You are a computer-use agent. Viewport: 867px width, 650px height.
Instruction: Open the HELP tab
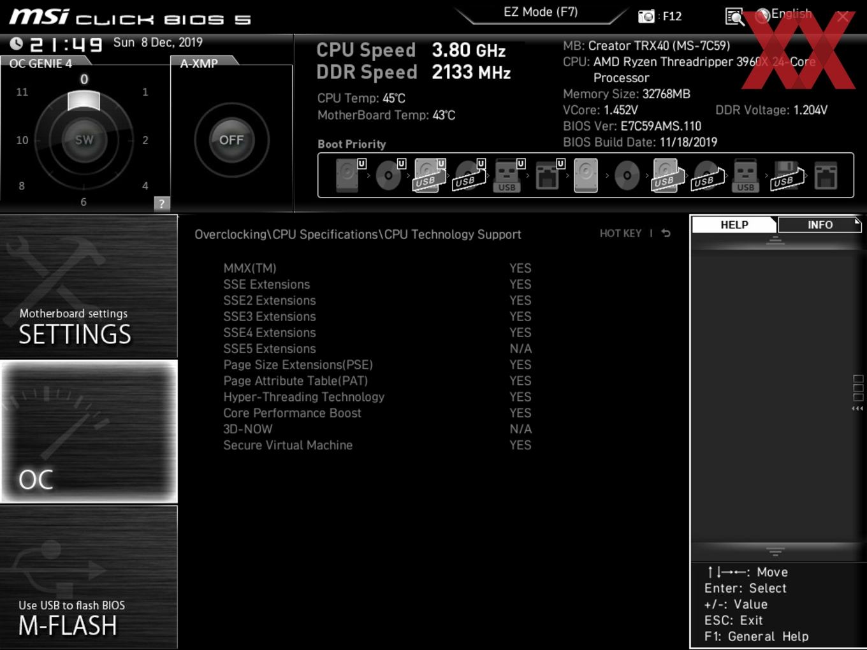point(734,224)
